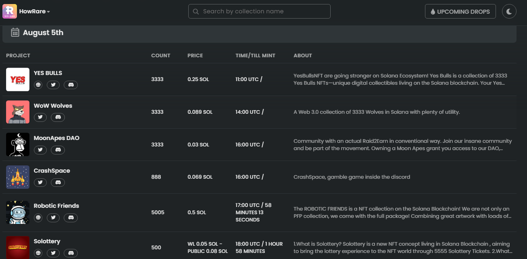This screenshot has height=259, width=527.
Task: Click the CrashSpace rocket thumbnail
Action: (x=18, y=177)
